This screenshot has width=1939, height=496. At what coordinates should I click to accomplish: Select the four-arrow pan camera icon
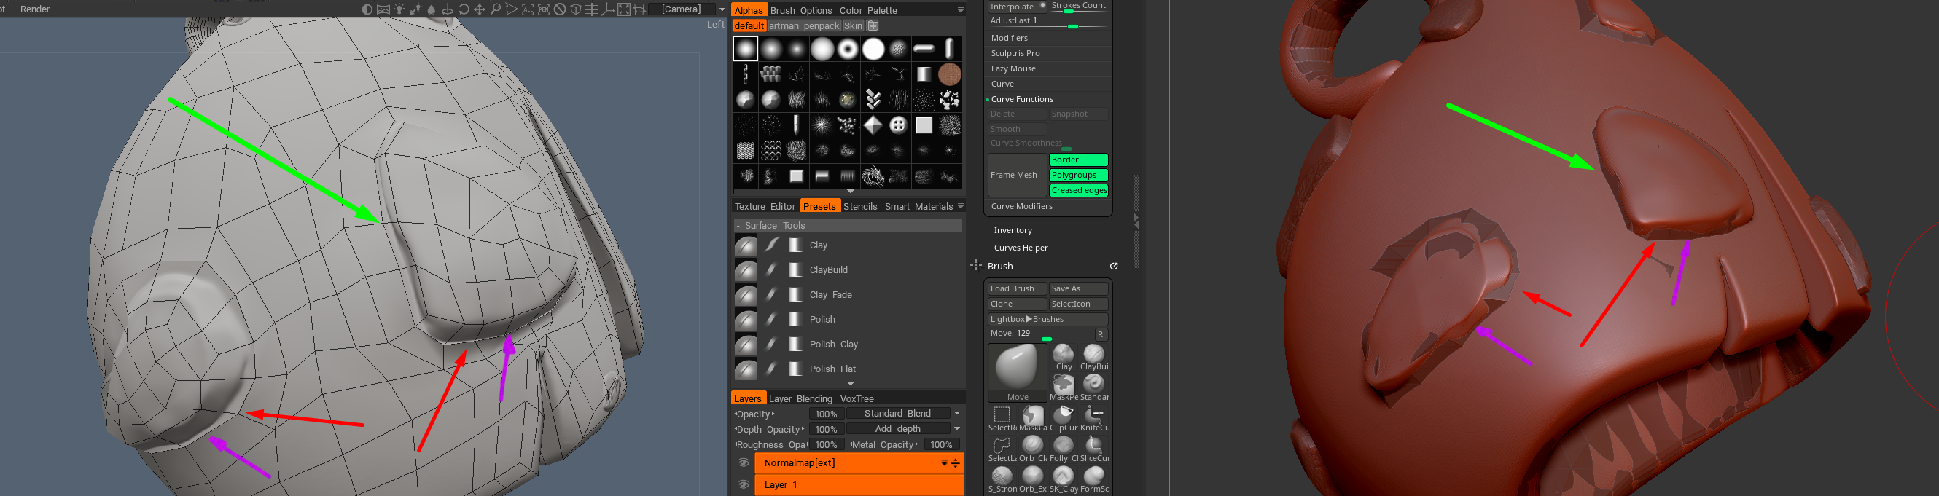480,9
